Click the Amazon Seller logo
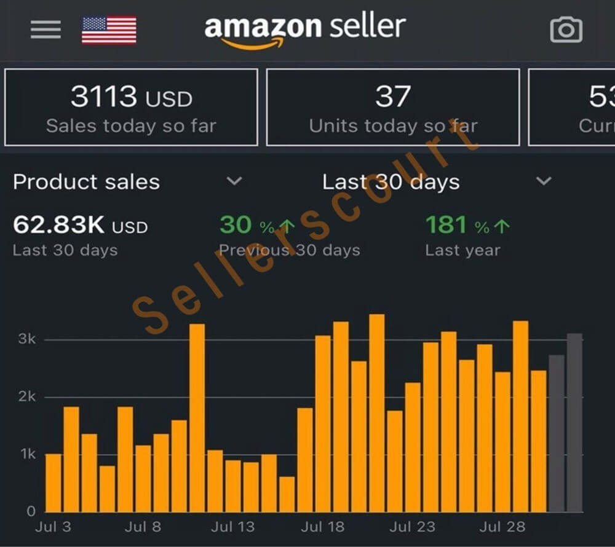This screenshot has width=615, height=547. 305,30
